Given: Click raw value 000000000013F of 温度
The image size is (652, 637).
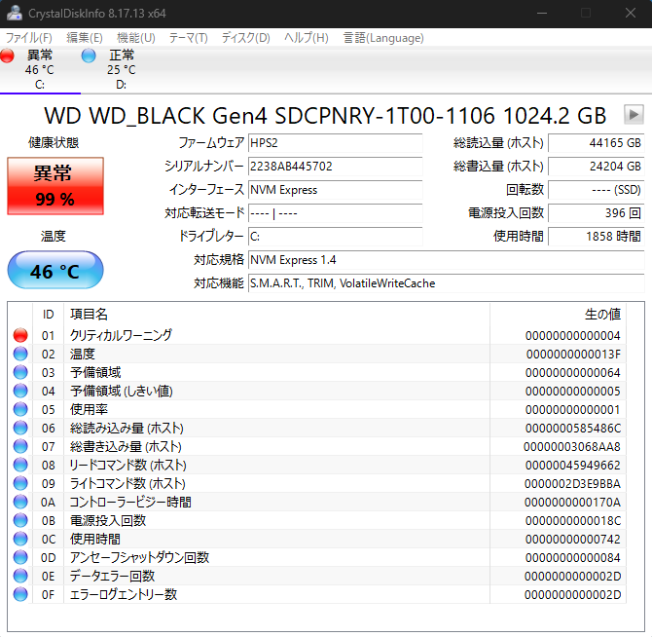Looking at the screenshot, I should [573, 355].
